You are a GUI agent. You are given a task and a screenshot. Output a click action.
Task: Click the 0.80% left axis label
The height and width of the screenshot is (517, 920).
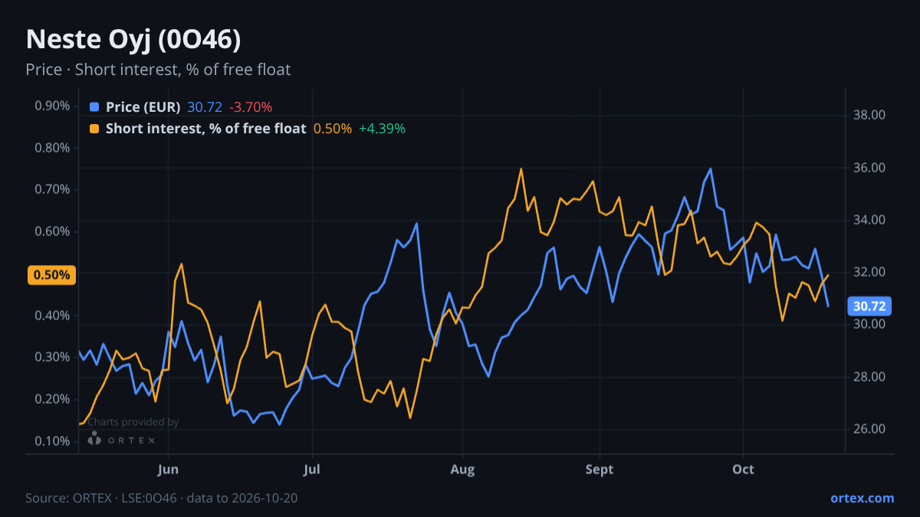point(52,148)
